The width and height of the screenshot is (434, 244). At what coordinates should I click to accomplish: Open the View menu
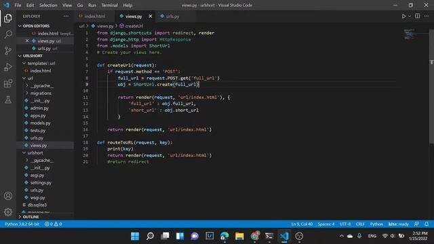pos(67,5)
